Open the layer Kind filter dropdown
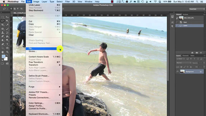206x116 pixels. point(181,59)
